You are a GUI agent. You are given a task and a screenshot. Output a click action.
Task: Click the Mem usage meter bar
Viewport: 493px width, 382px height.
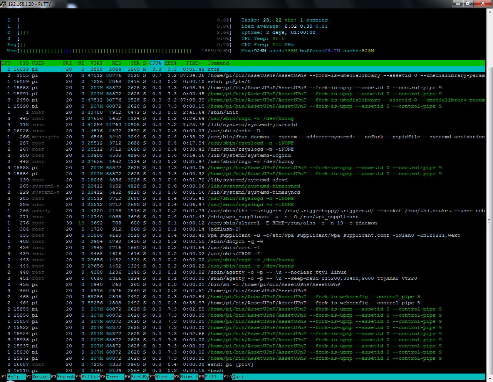119,51
